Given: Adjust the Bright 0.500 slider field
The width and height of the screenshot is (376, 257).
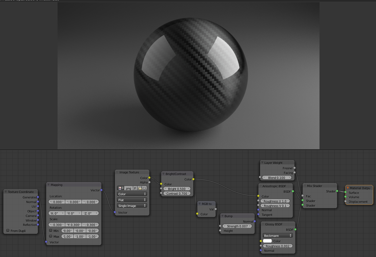Looking at the screenshot, I should point(177,189).
